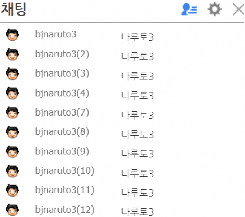Select user ID bjnaruto3

click(x=56, y=35)
